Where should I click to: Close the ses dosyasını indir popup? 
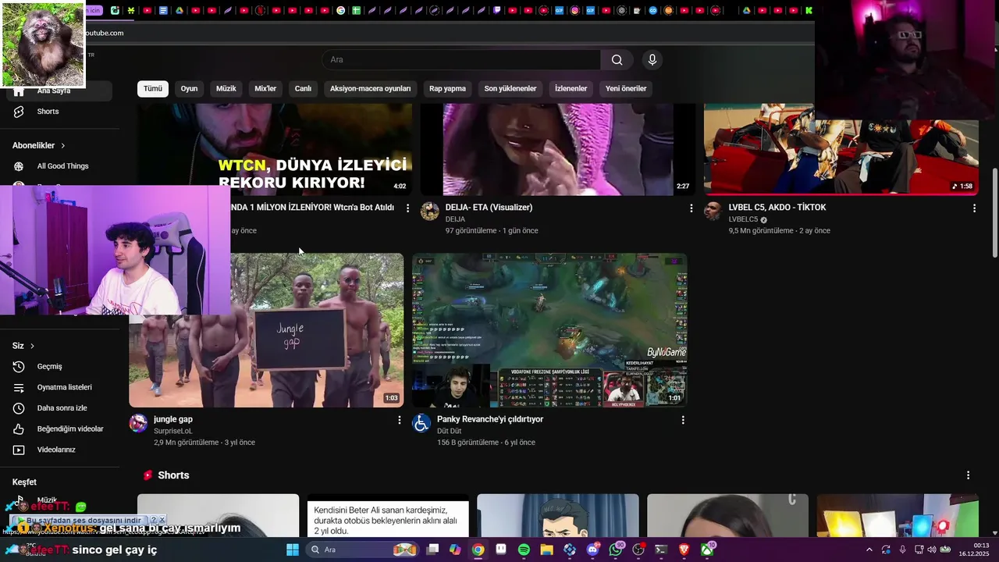tap(162, 520)
